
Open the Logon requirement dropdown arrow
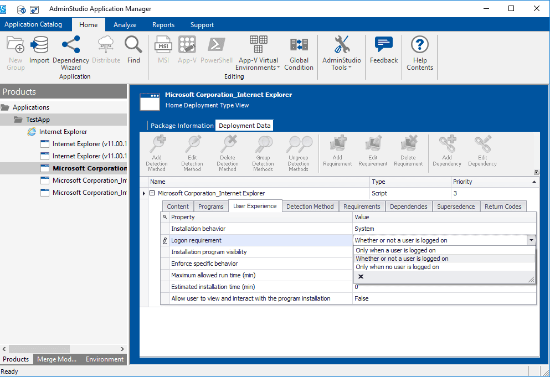(x=531, y=240)
